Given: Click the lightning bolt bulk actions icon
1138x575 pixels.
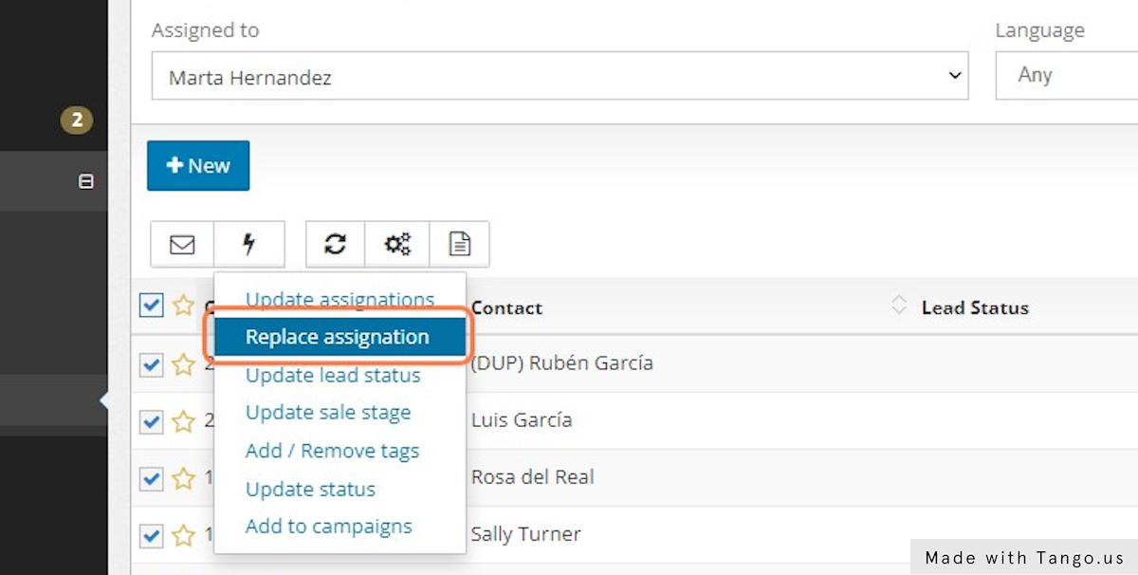Looking at the screenshot, I should pyautogui.click(x=249, y=244).
